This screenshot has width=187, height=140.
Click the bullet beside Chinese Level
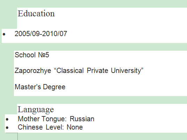(7, 127)
